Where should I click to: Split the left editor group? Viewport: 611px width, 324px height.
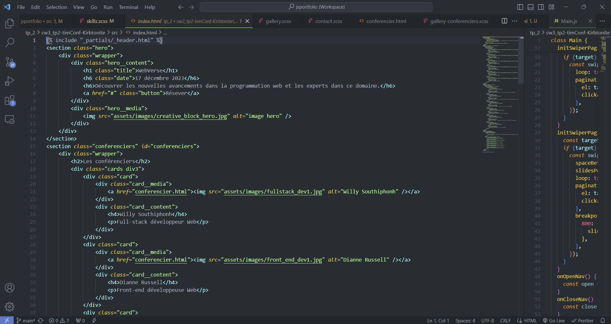tap(504, 21)
